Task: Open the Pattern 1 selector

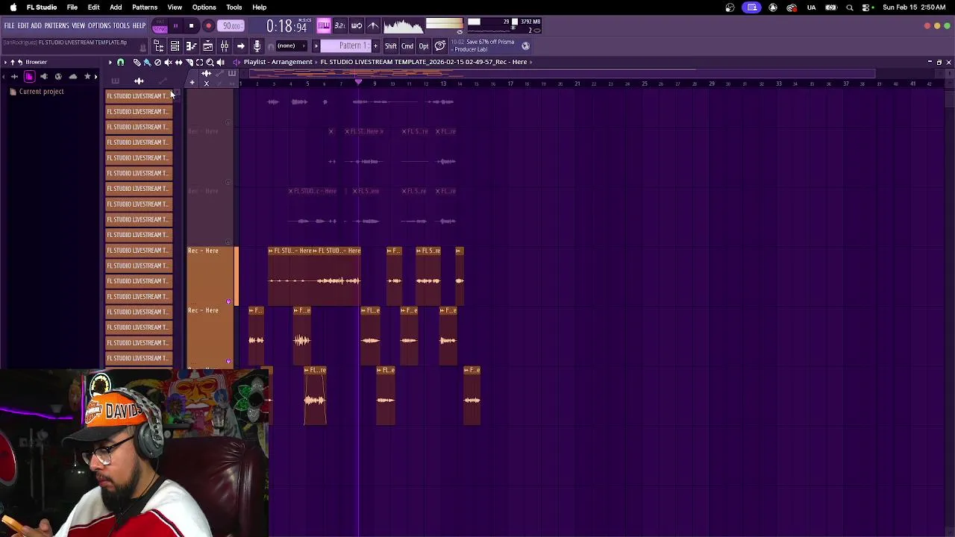Action: [x=346, y=46]
